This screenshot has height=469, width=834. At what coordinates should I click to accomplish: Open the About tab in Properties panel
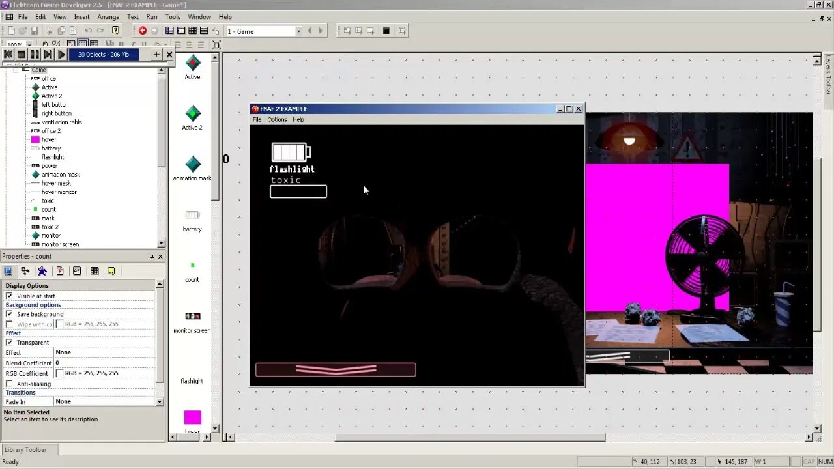click(x=111, y=271)
